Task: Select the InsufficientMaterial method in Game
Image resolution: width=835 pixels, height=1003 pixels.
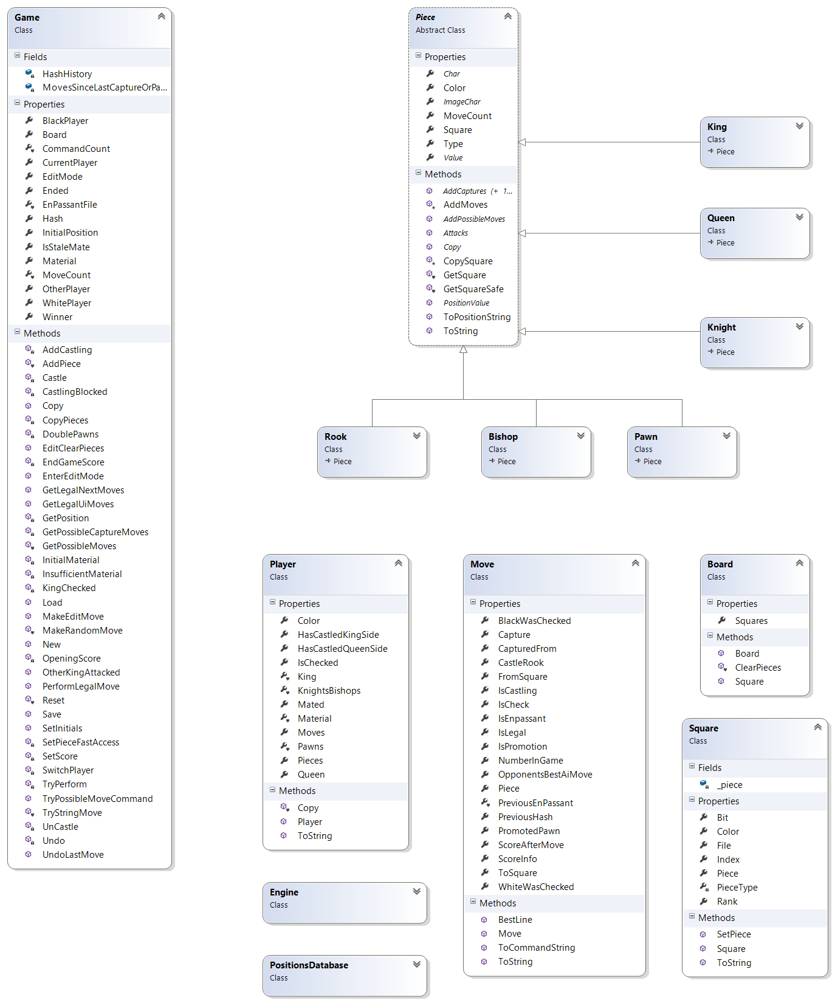Action: (82, 574)
